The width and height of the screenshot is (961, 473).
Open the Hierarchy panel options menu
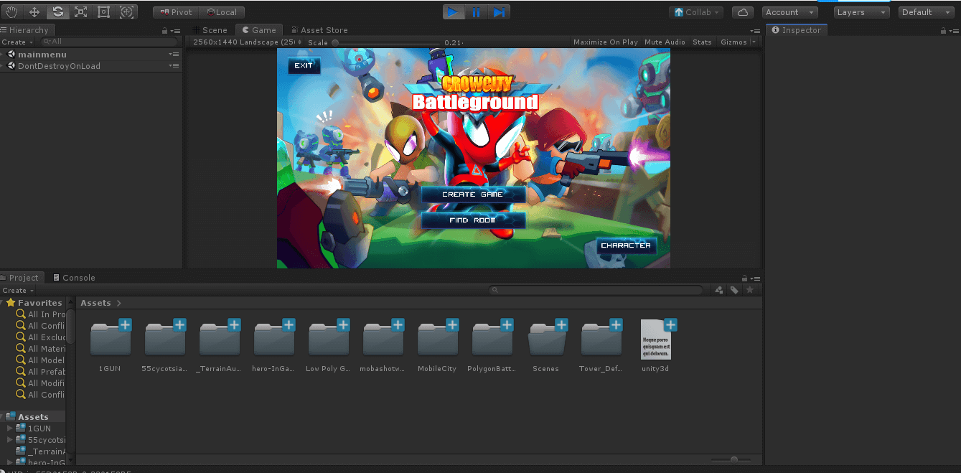[176, 30]
